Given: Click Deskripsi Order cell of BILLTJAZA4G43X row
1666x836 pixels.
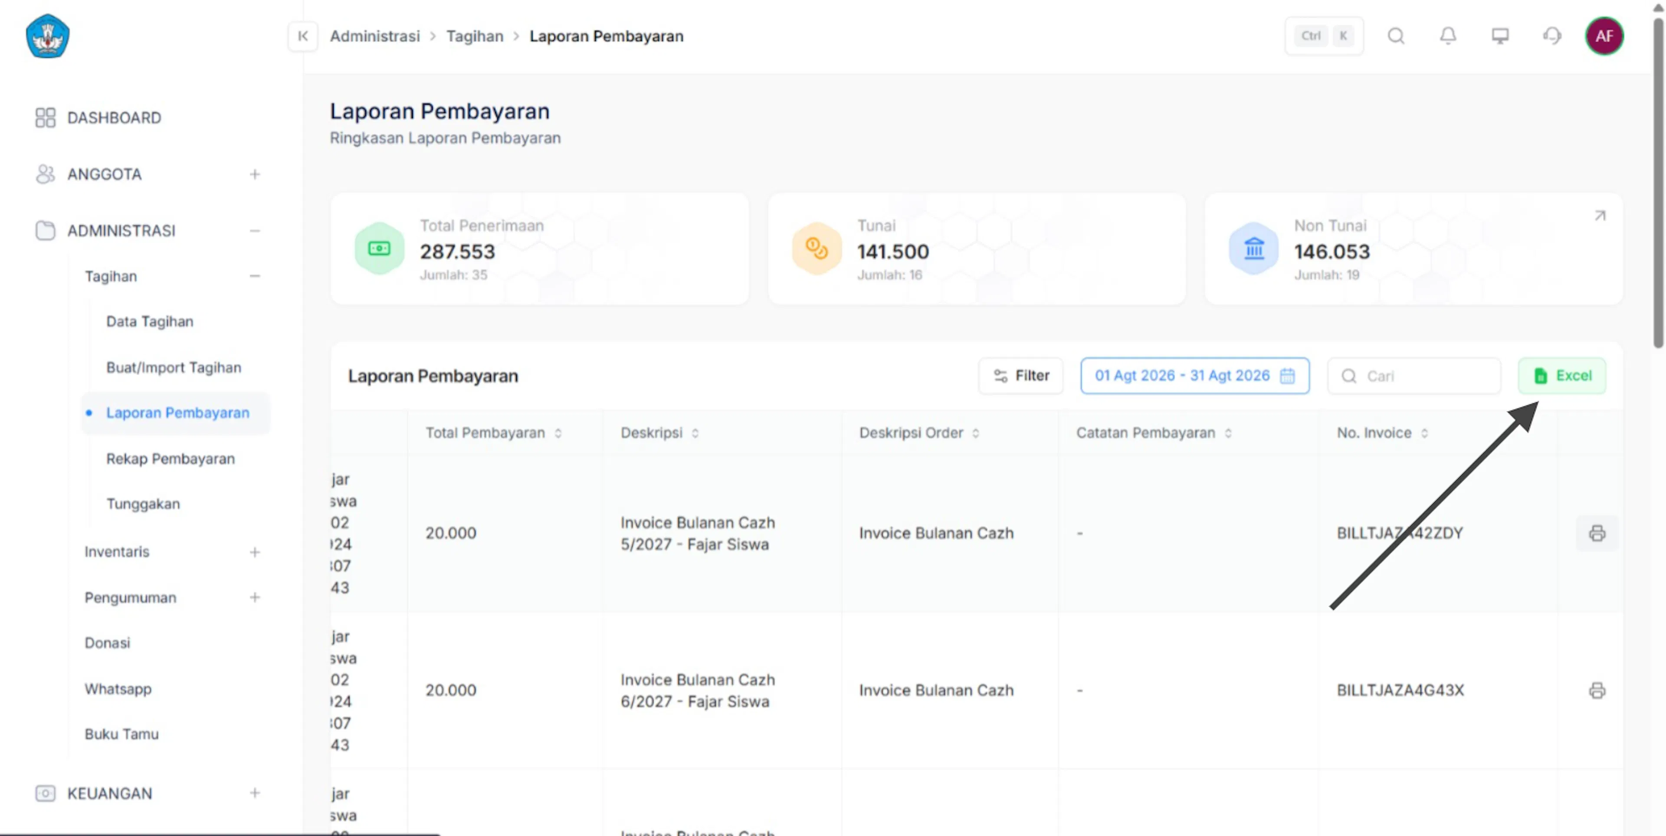Looking at the screenshot, I should (936, 691).
